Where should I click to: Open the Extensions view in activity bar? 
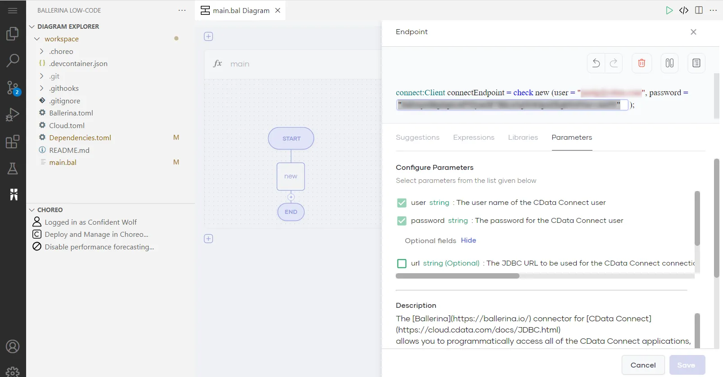tap(13, 142)
